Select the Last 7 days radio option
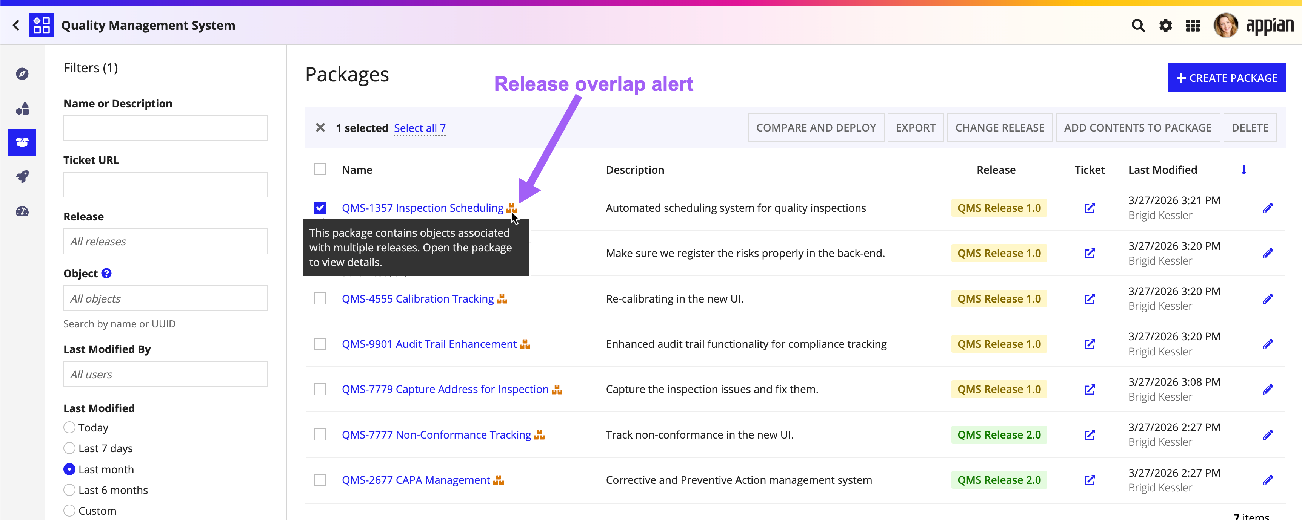The width and height of the screenshot is (1302, 520). click(69, 448)
